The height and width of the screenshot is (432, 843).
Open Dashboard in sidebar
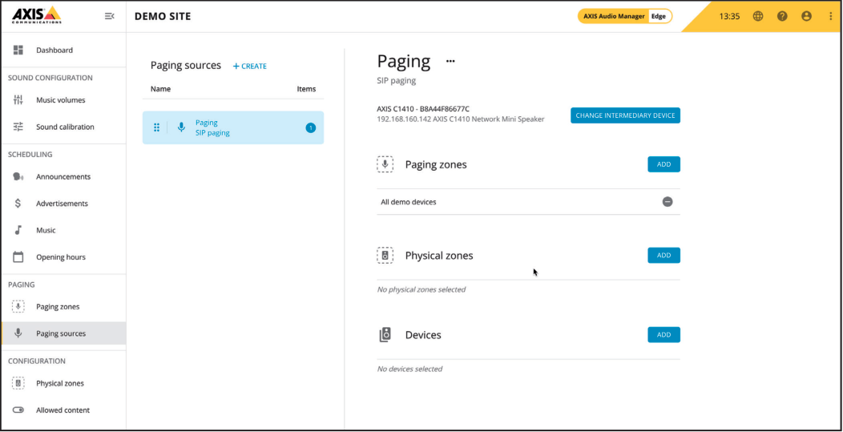(x=54, y=50)
